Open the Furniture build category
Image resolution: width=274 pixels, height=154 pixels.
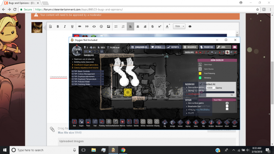129,123
